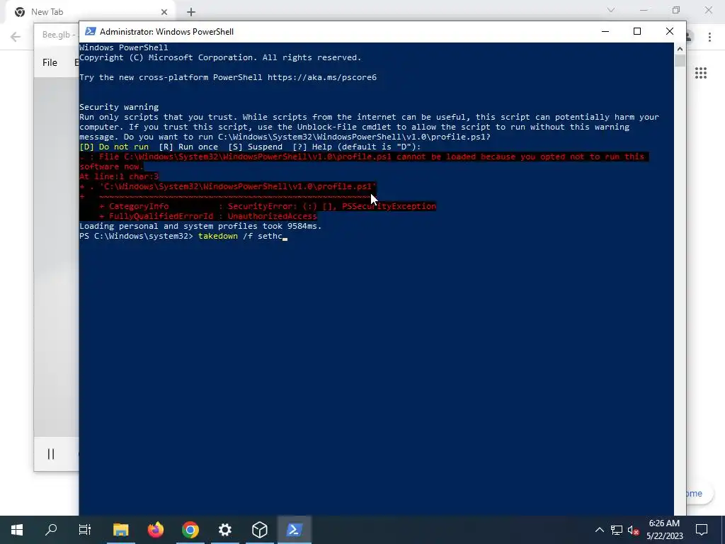The width and height of the screenshot is (725, 544).
Task: Open the clock and date flyout
Action: point(664,530)
